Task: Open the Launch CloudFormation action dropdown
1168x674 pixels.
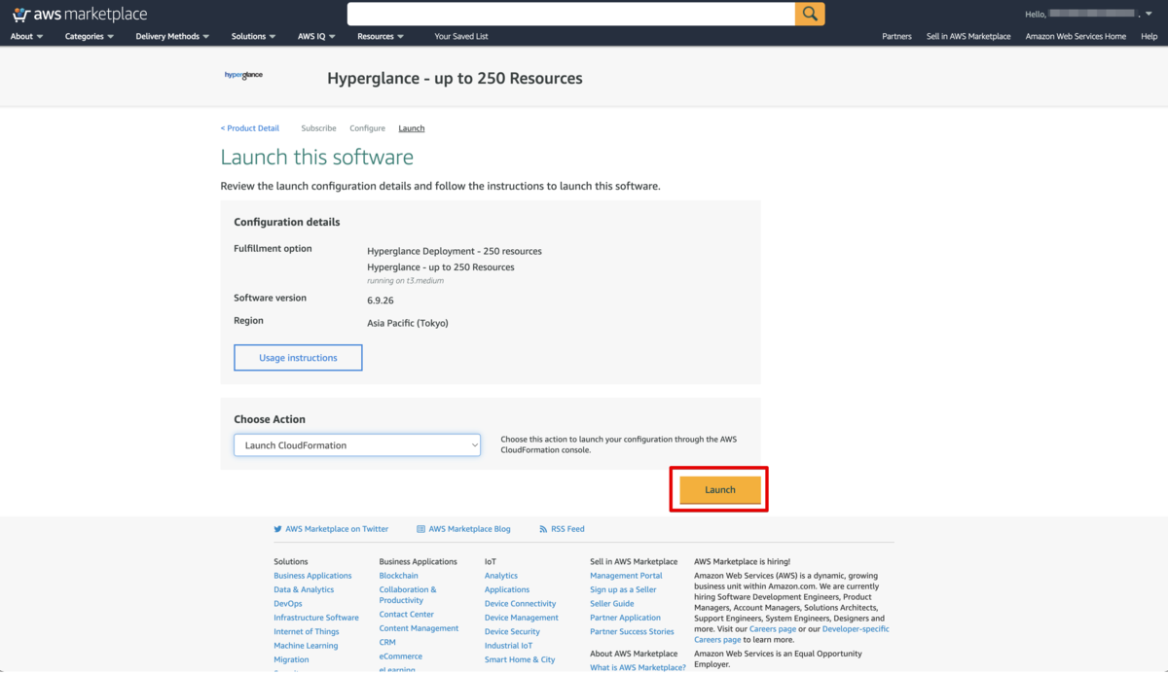Action: point(357,445)
